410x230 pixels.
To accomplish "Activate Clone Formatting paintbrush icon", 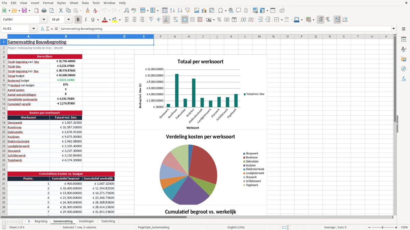I will point(87,11).
